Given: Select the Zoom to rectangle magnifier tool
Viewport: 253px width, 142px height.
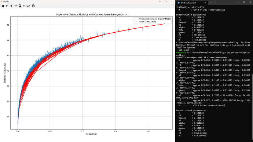Looking at the screenshot, I should tap(20, 6).
